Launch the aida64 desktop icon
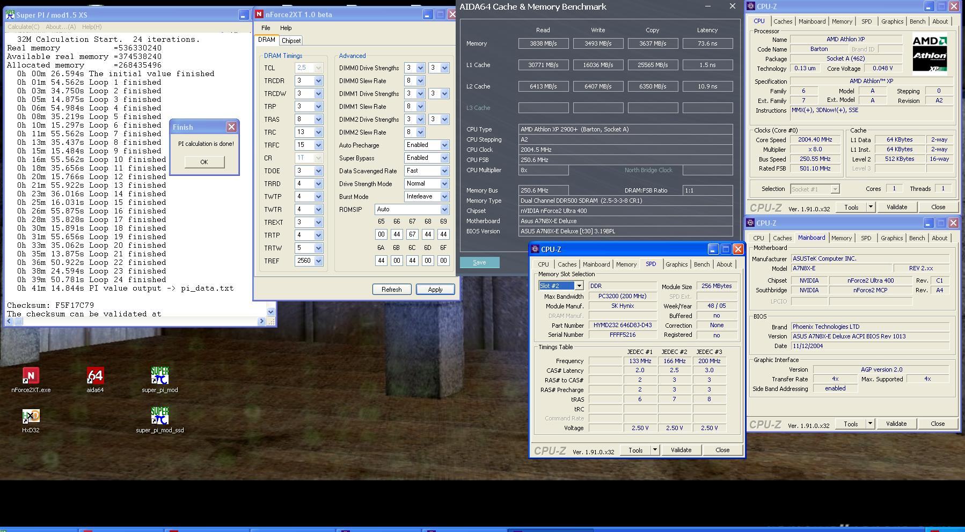The image size is (965, 532). (x=95, y=376)
